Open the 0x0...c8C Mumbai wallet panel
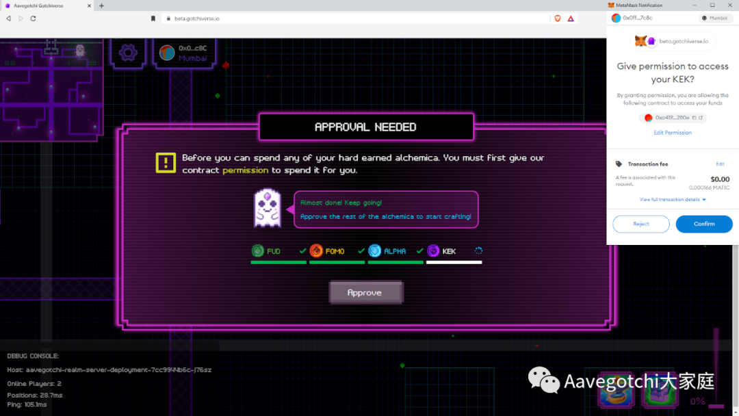 [x=184, y=53]
